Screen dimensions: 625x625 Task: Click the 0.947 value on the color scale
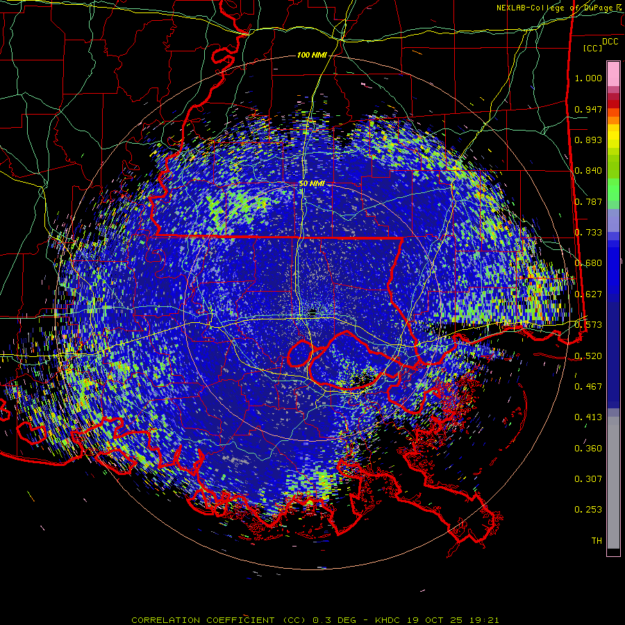pyautogui.click(x=588, y=109)
